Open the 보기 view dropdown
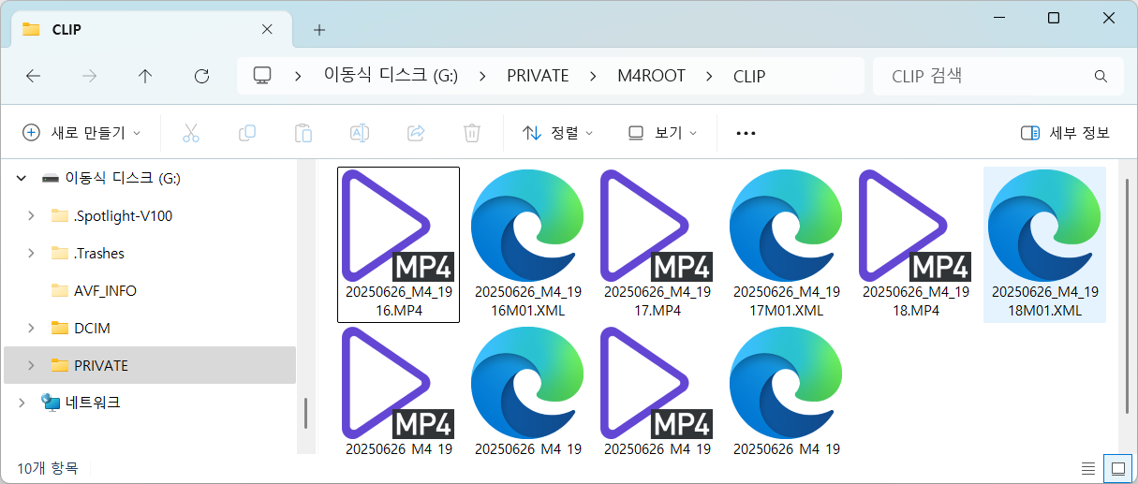Viewport: 1138px width, 484px height. [662, 133]
